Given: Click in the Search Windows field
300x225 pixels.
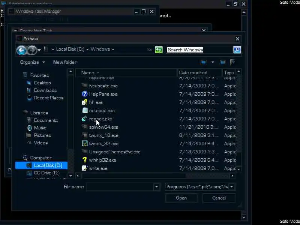Looking at the screenshot, I should pyautogui.click(x=199, y=50).
